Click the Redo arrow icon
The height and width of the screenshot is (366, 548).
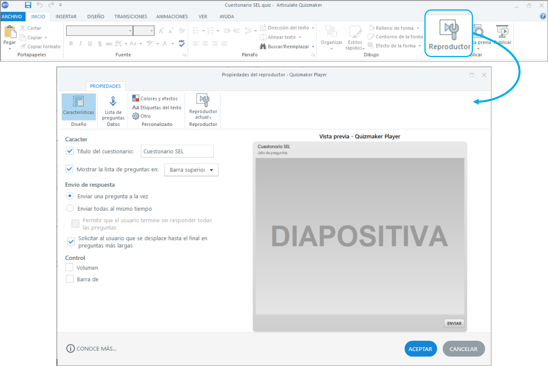pyautogui.click(x=51, y=5)
